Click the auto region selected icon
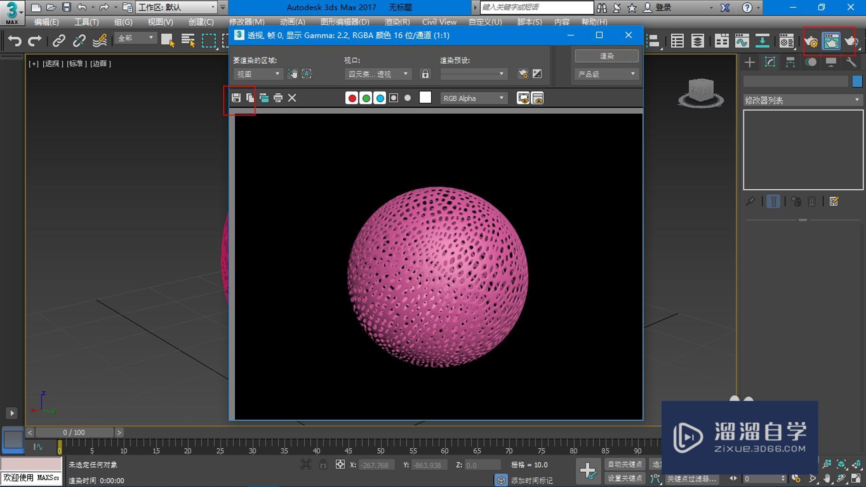 point(307,74)
